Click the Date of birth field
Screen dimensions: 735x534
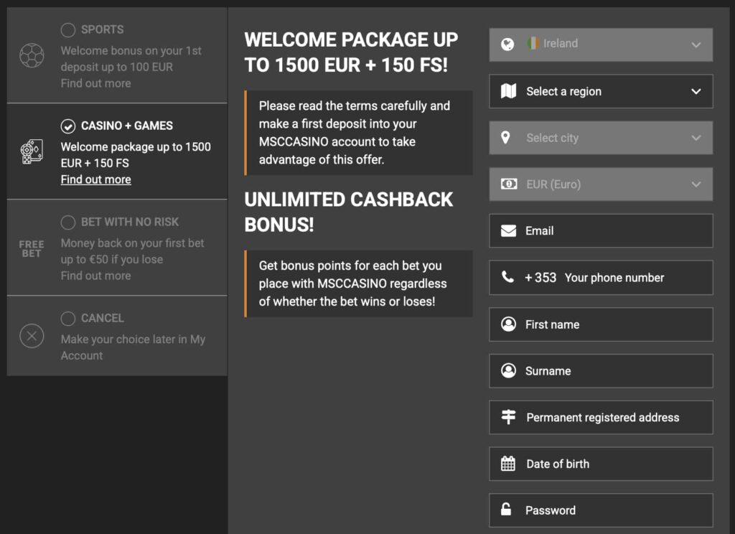coord(601,463)
